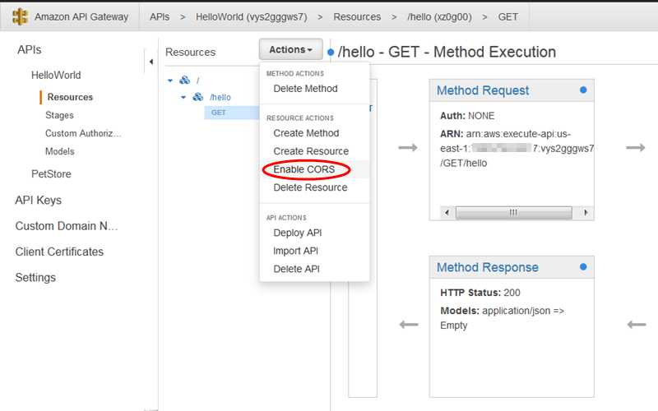
Task: Click Resources in the breadcrumb
Action: pos(357,16)
